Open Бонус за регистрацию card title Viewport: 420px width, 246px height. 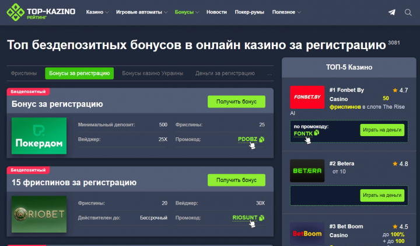(57, 104)
